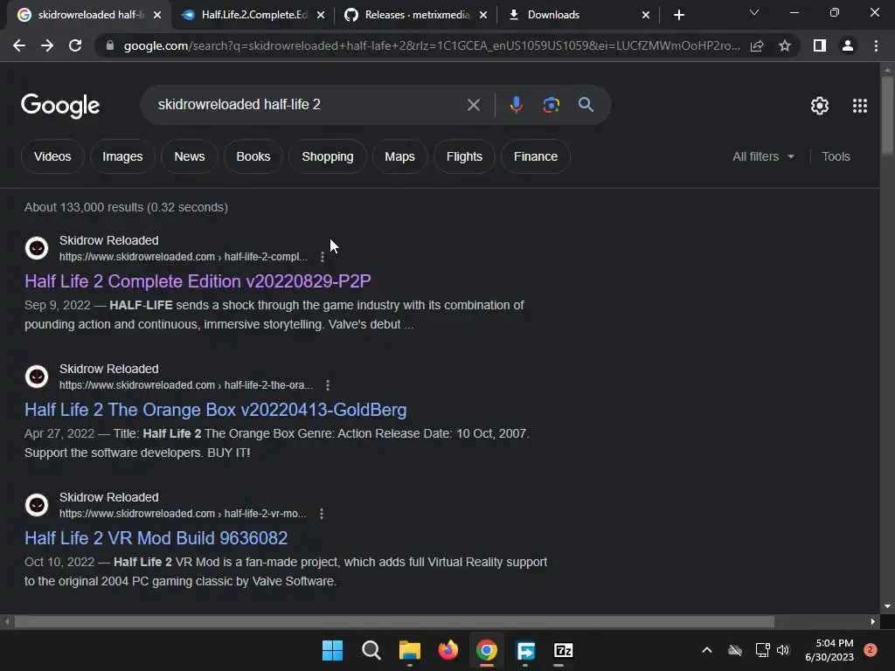This screenshot has height=671, width=895.
Task: Open Google apps grid
Action: [x=860, y=106]
